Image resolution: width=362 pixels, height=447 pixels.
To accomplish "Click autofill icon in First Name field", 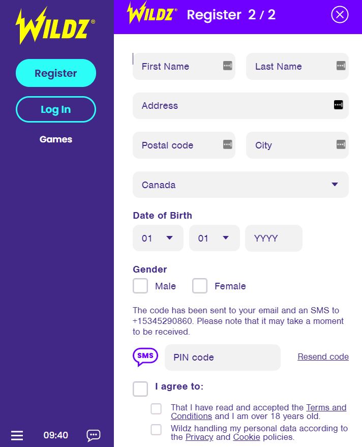I will [227, 66].
